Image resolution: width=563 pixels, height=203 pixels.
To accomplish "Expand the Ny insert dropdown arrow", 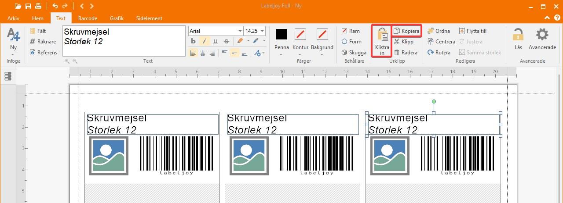I will [x=14, y=54].
